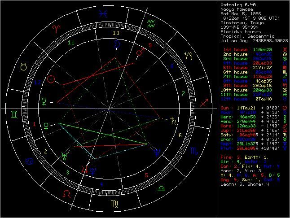Screen dimensions: 290x218
Task: Click the Pluto symbol inside the chart
Action: pyautogui.click(x=92, y=171)
